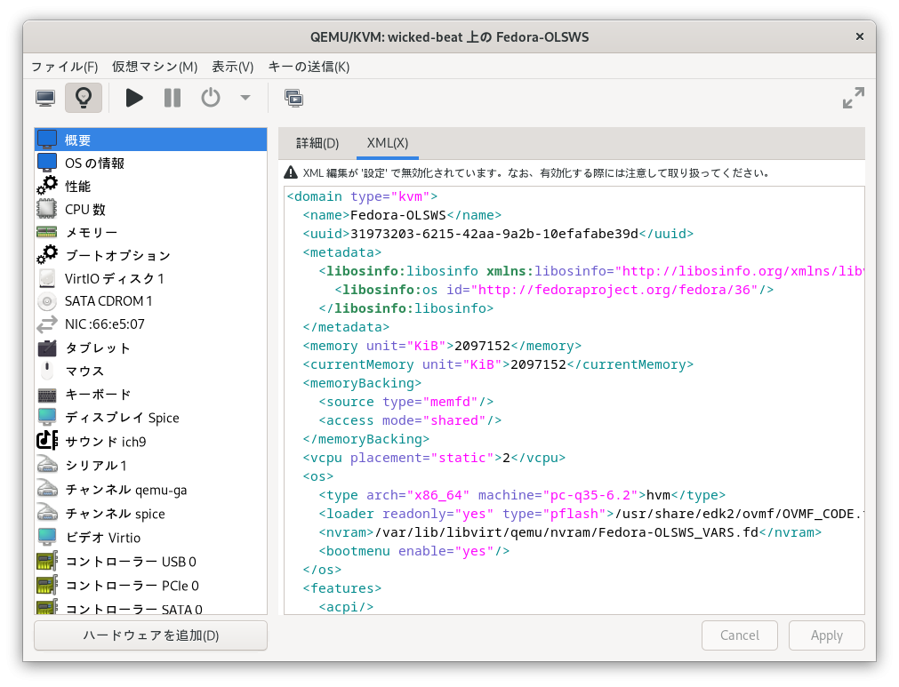This screenshot has width=899, height=687.
Task: Click inside the XML editor text area
Action: [574, 400]
